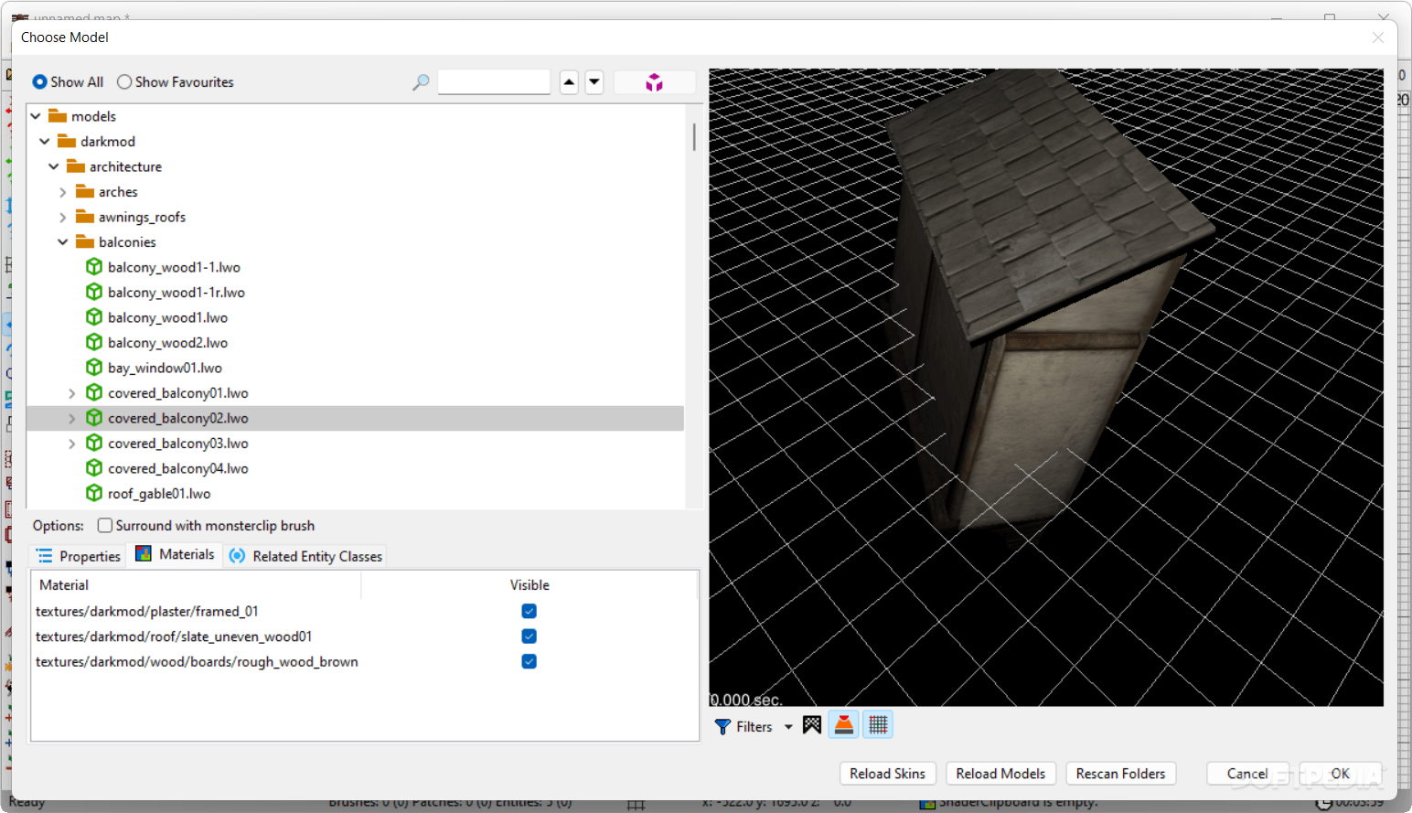The width and height of the screenshot is (1412, 813).
Task: Click model icon of balcony_wood1.lwo
Action: pos(94,317)
